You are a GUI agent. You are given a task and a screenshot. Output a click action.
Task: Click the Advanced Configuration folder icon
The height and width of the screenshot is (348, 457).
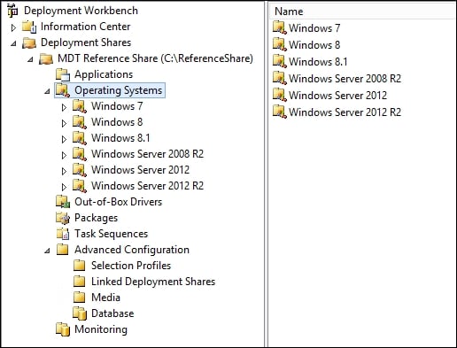[x=63, y=250]
